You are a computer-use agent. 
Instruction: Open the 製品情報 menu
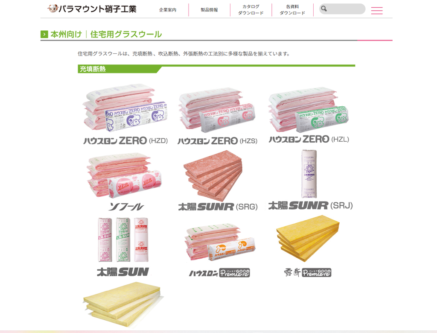coord(209,10)
